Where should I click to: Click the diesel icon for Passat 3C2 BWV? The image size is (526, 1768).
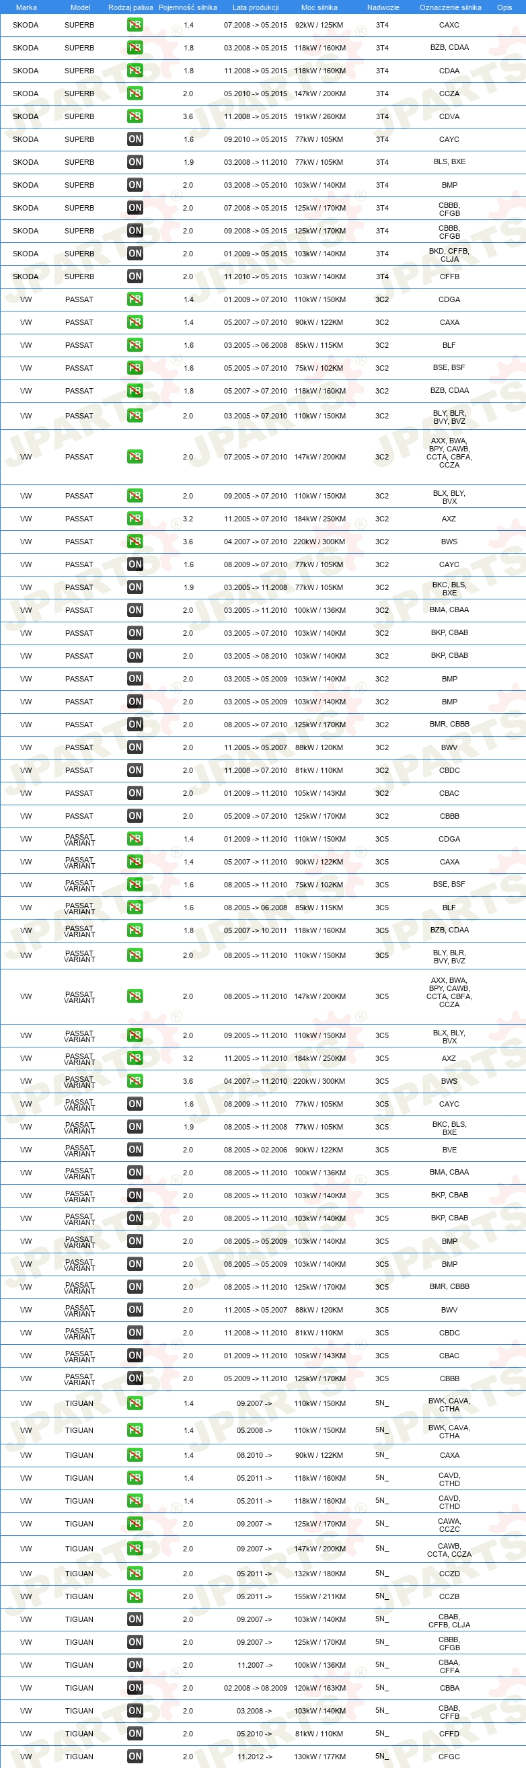click(135, 747)
